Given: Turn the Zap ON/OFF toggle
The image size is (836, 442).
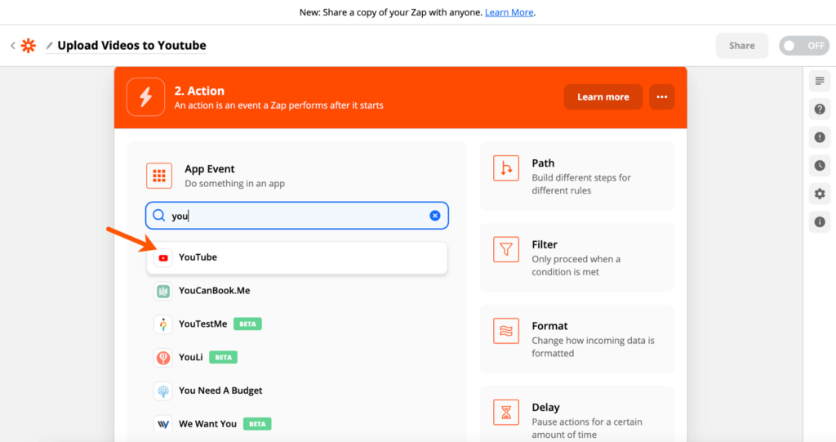Looking at the screenshot, I should coord(804,46).
